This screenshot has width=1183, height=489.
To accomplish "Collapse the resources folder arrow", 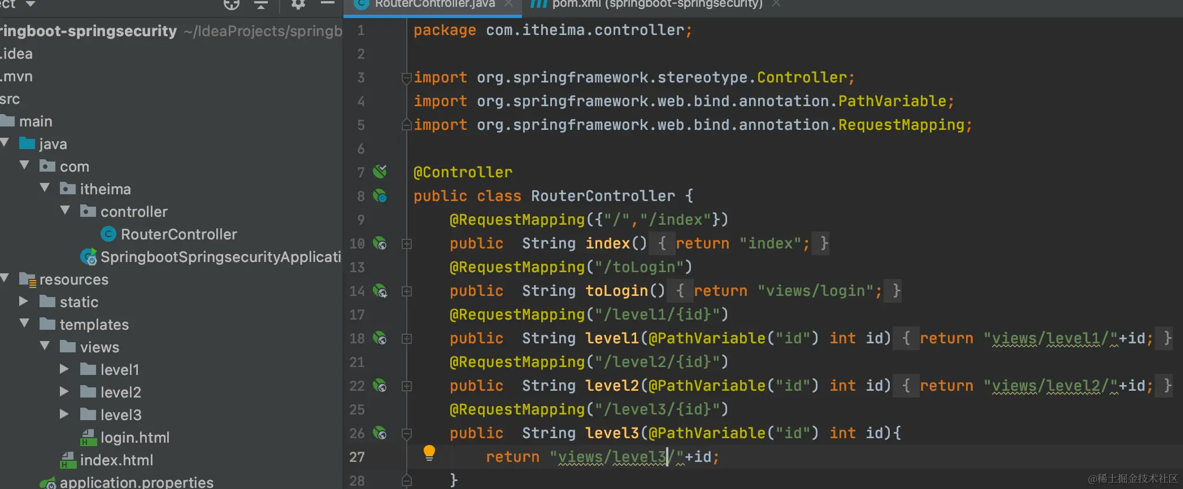I will point(5,278).
